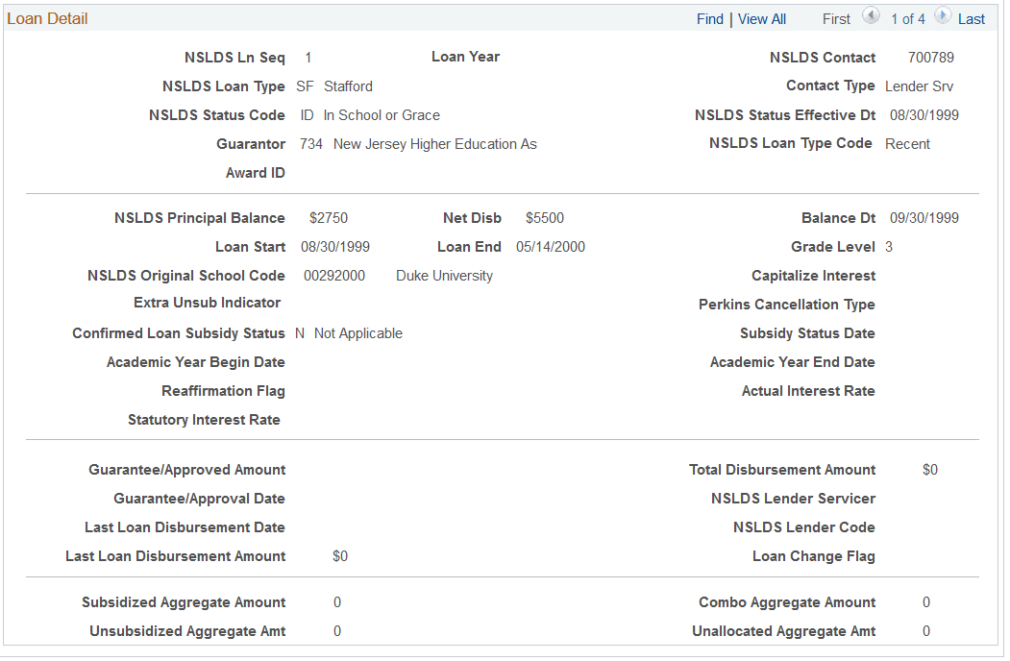Click the NSLDS Status Code value ID

pos(306,114)
